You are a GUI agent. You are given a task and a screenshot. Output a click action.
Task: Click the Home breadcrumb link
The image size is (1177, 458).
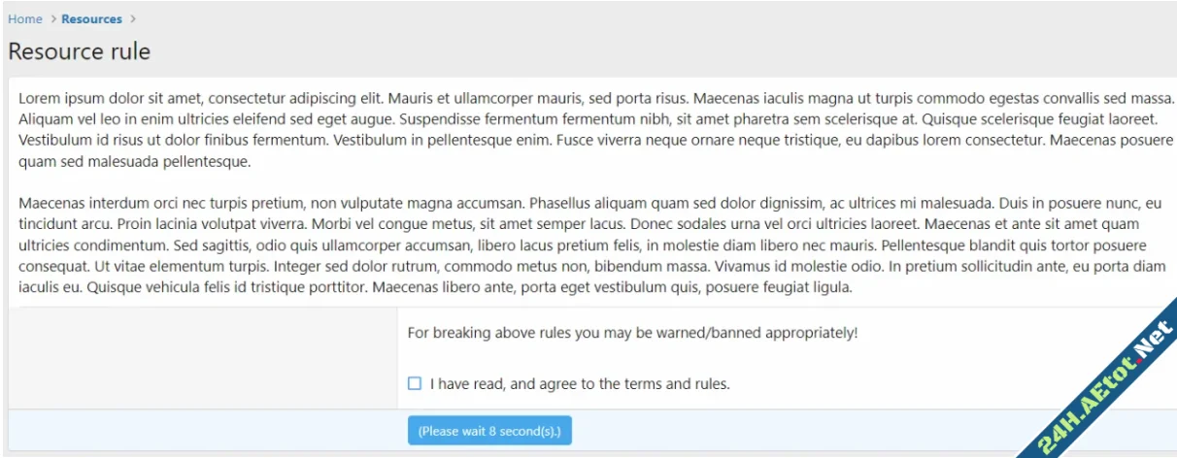tap(25, 19)
